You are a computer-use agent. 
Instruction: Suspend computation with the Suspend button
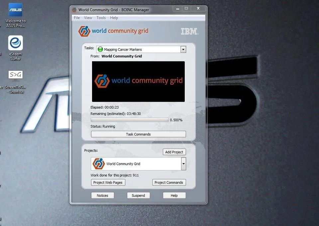point(138,195)
